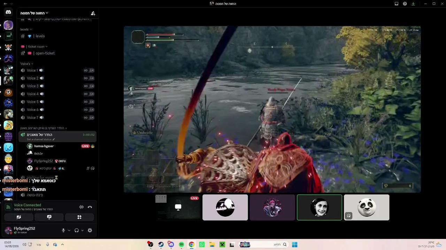Turn on your camera
This screenshot has width=446, height=250.
[19, 217]
